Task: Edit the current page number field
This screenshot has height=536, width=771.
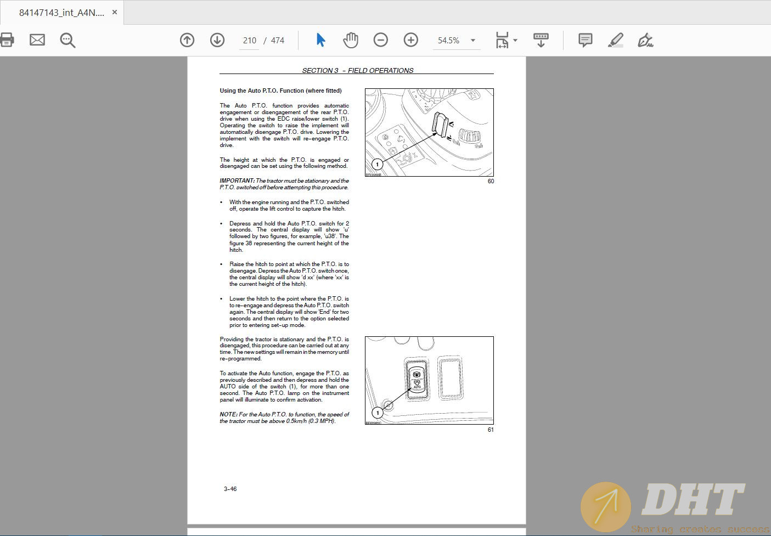Action: (x=249, y=41)
